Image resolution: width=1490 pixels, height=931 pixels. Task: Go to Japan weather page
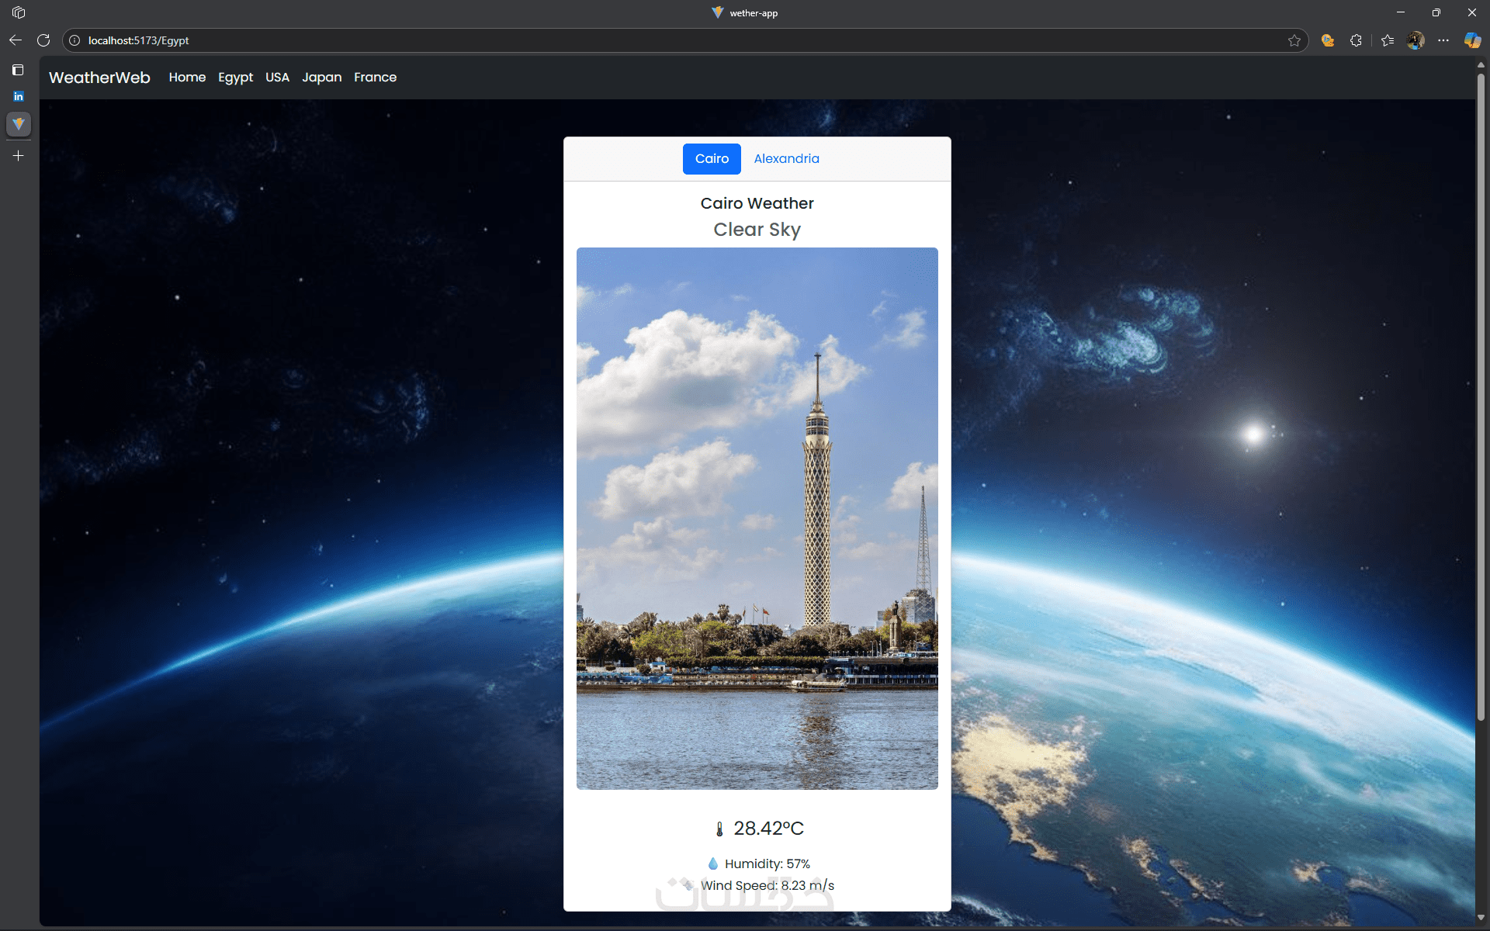tap(321, 78)
